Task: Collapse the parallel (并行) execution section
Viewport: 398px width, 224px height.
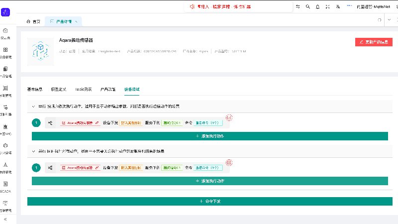Action: point(33,151)
